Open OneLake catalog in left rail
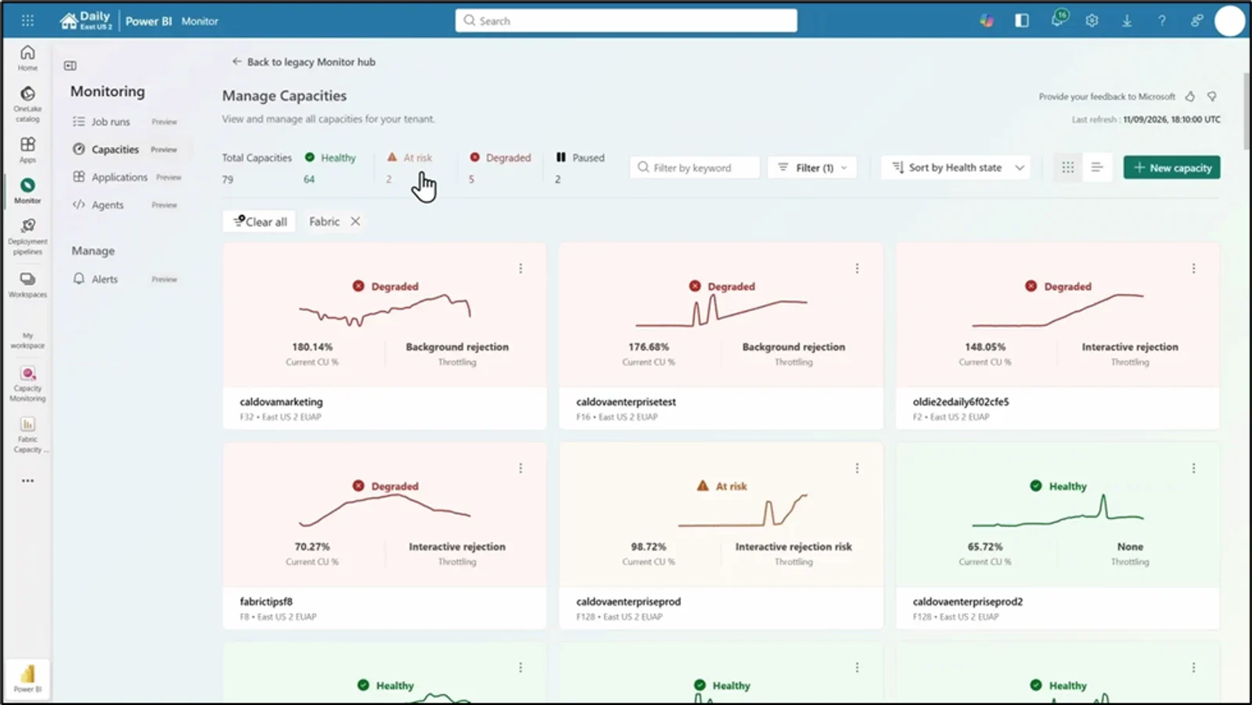 click(x=27, y=104)
